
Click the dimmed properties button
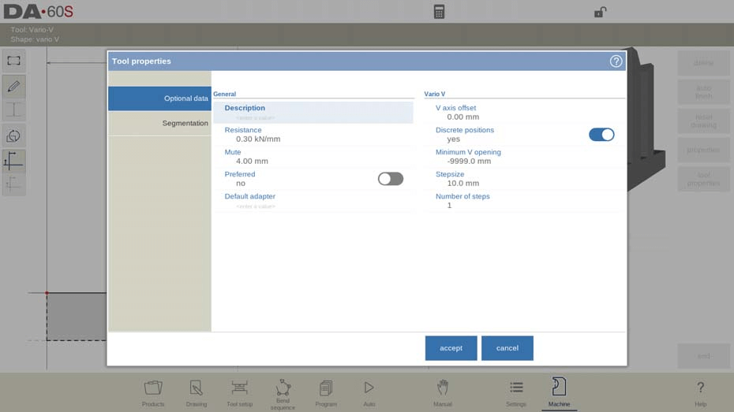(x=703, y=150)
